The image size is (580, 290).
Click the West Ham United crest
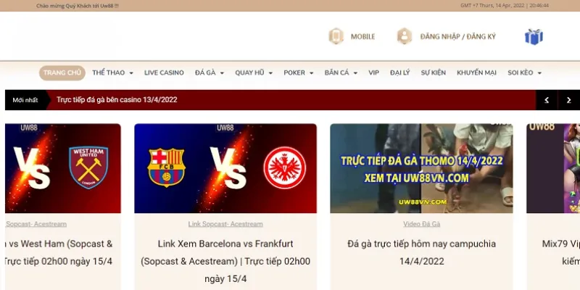click(88, 167)
